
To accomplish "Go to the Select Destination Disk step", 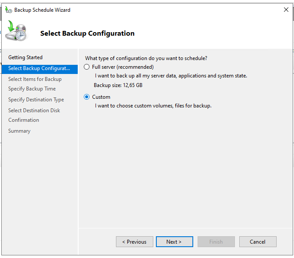I will (34, 111).
